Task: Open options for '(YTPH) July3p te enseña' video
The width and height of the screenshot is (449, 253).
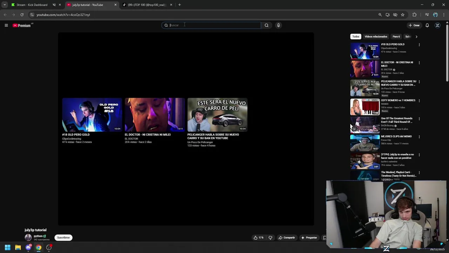Action: pyautogui.click(x=419, y=155)
